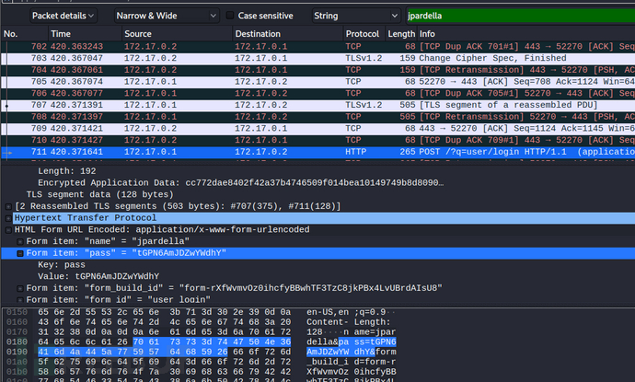Click ASCII text 'Content- Length:' in hex pane
635x382 pixels.
coord(348,322)
